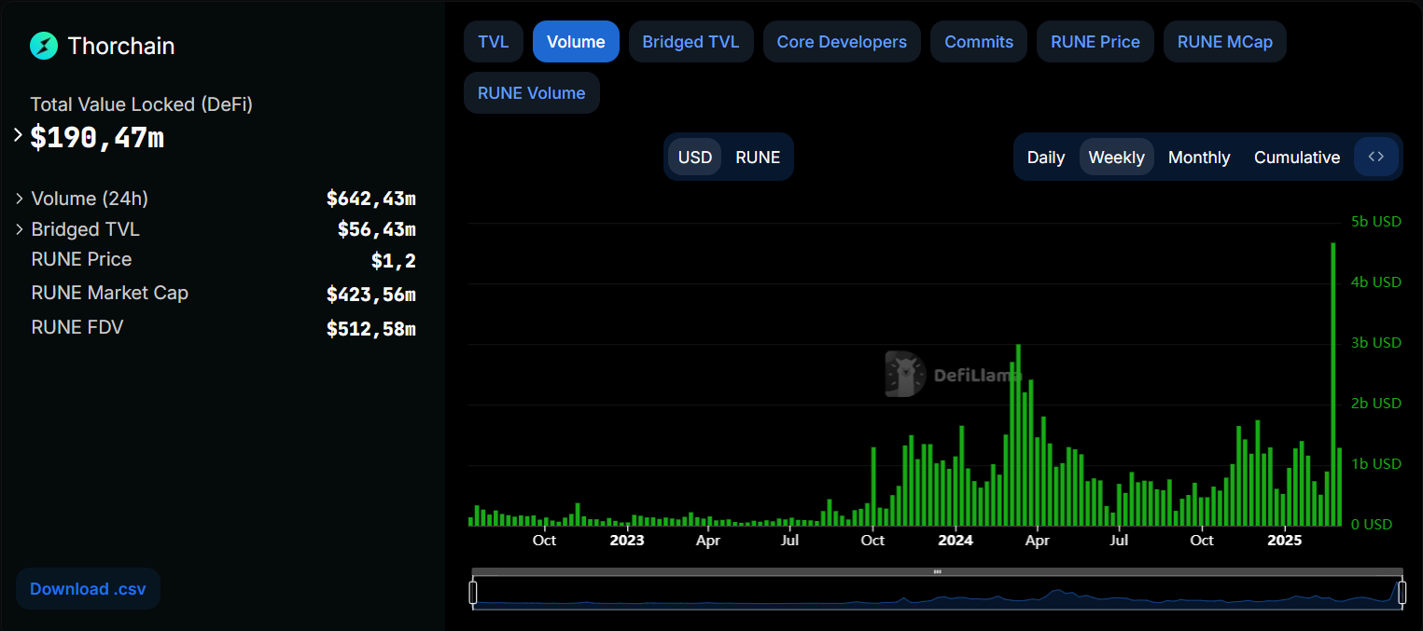Click the $56,43m Bridged TVL value
The width and height of the screenshot is (1423, 631).
point(377,229)
